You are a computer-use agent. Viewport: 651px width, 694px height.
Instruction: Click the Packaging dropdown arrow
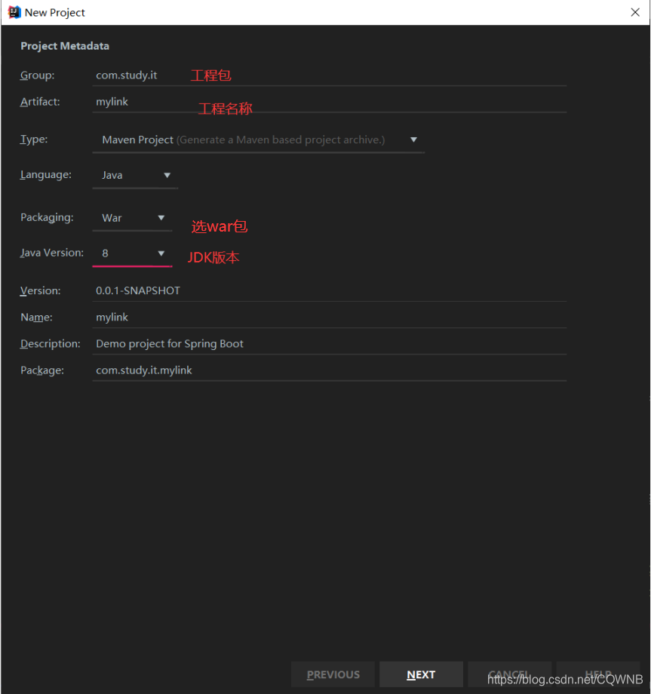point(161,218)
